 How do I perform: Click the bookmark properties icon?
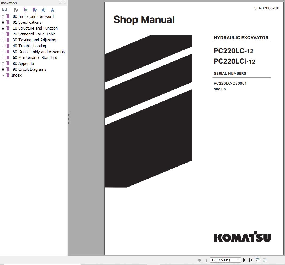click(35, 10)
